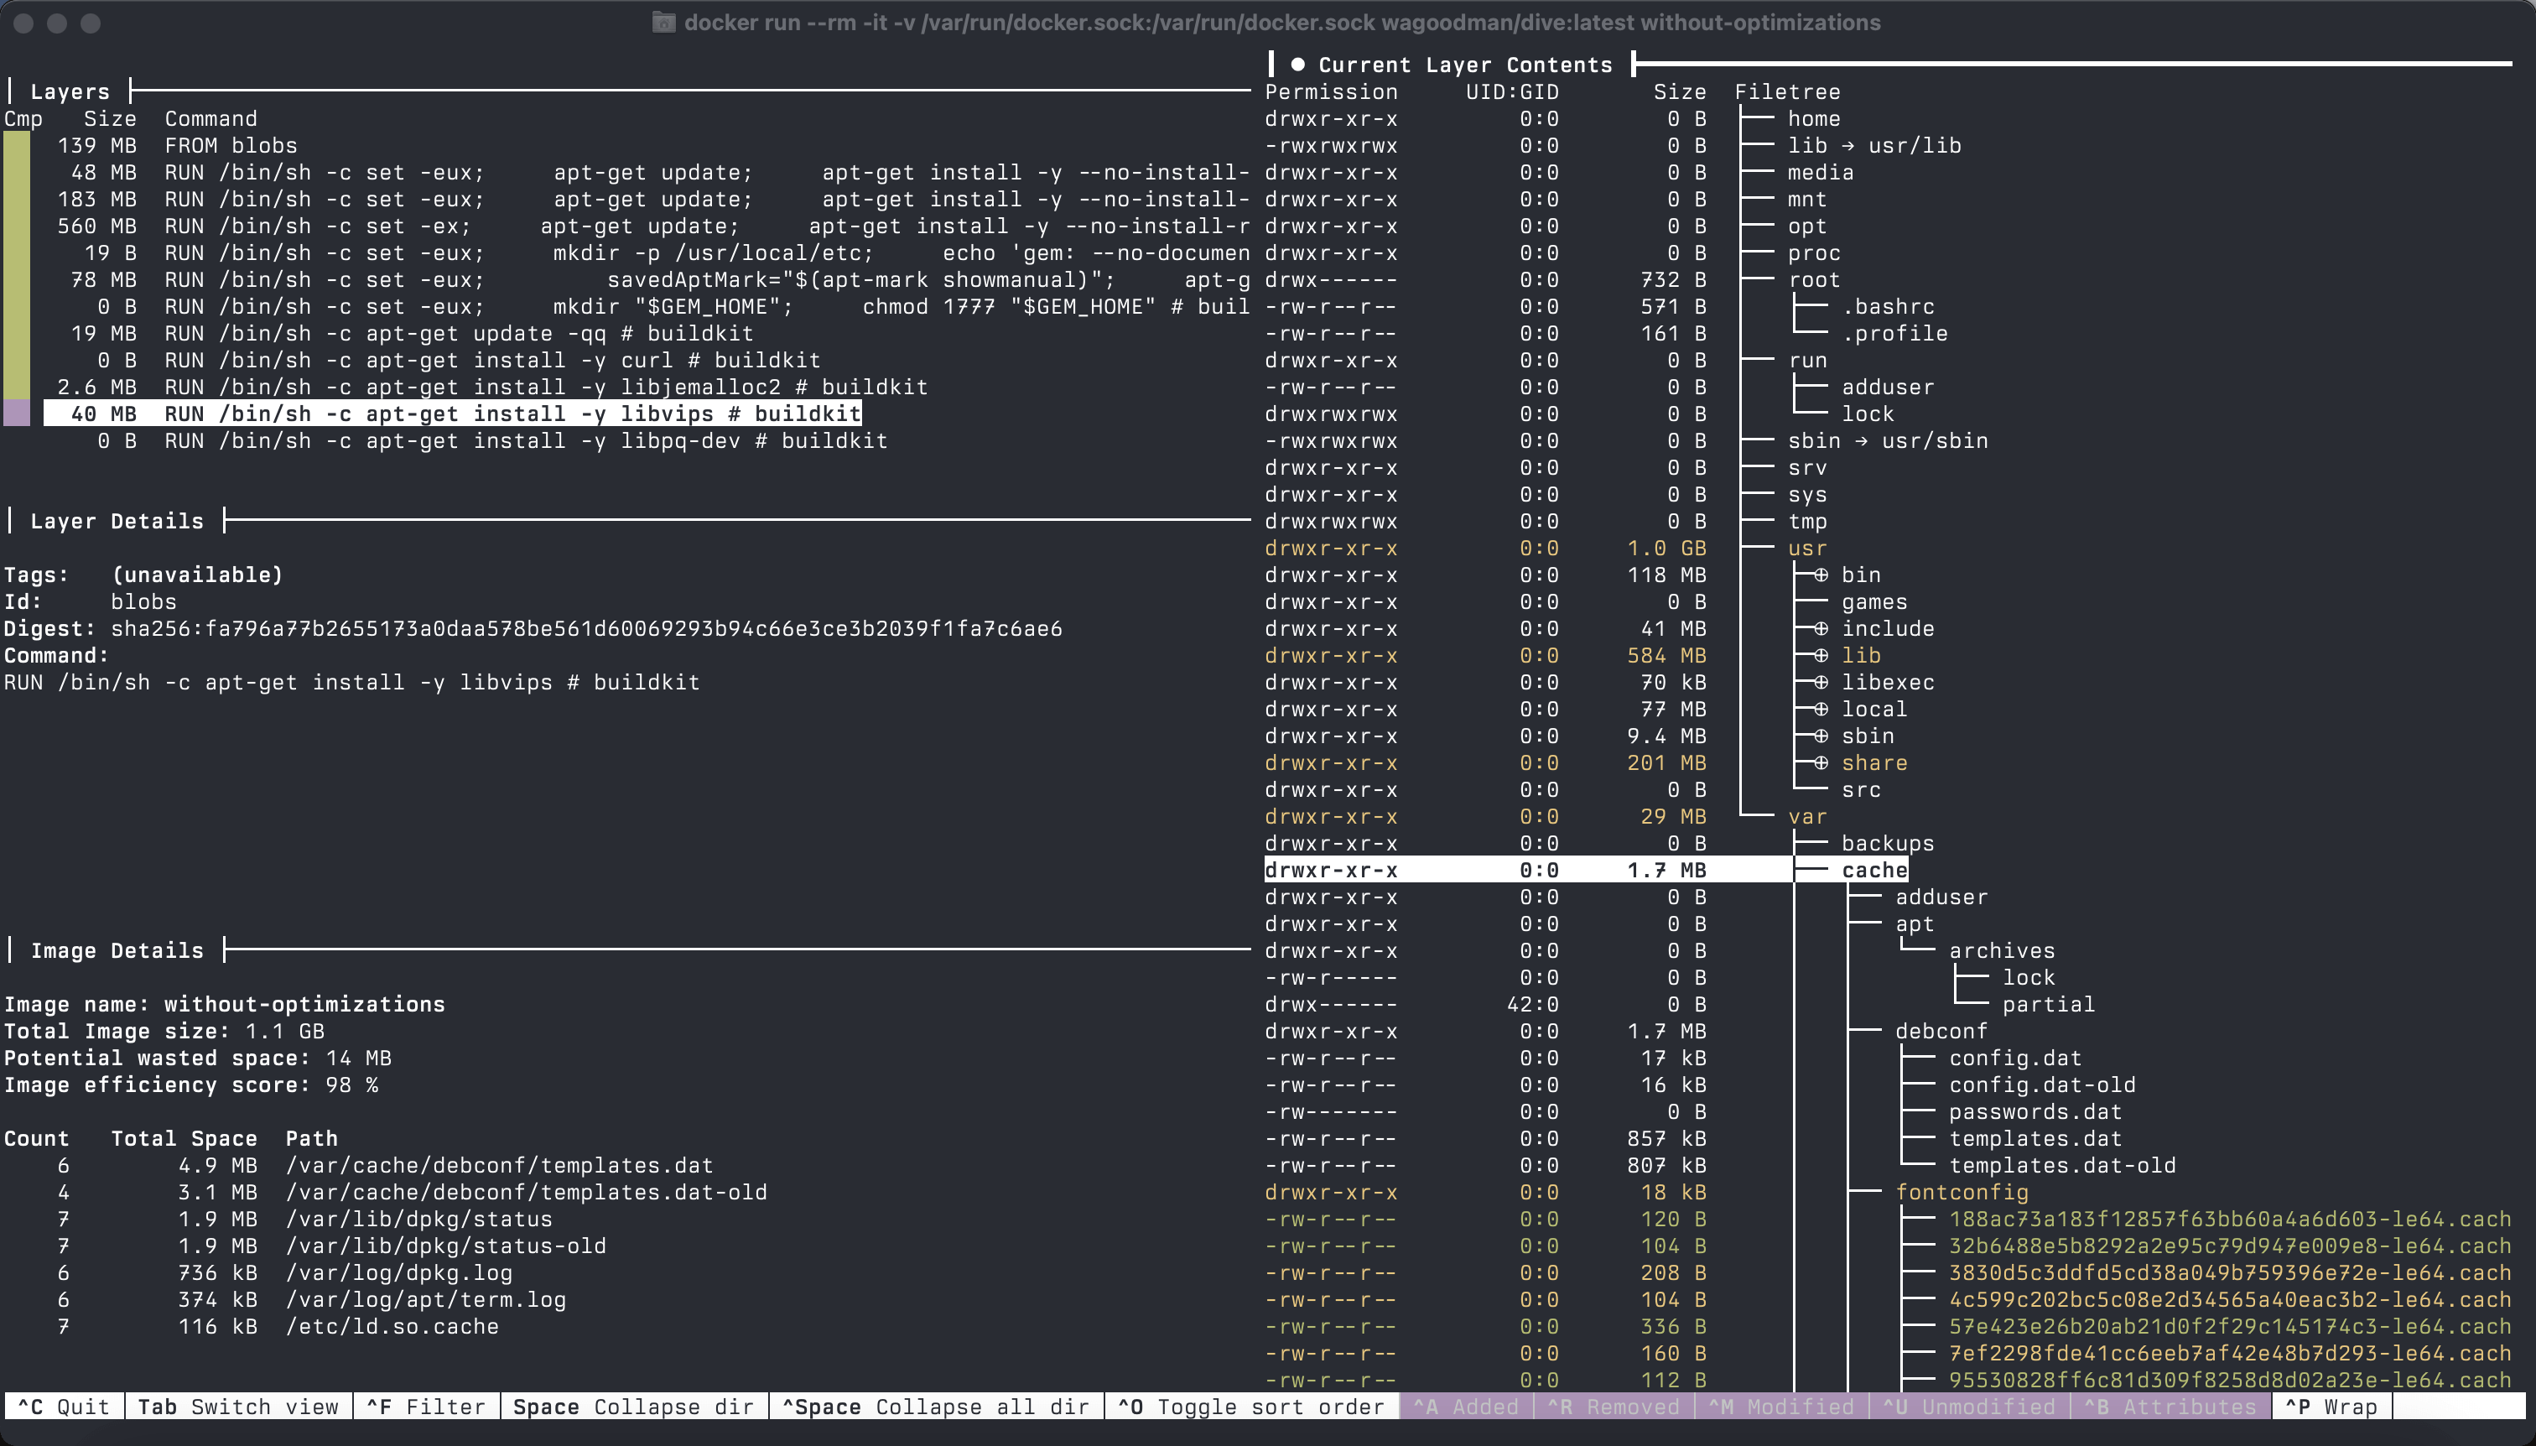Select the passwords.dat file entry
This screenshot has height=1446, width=2536.
point(2035,1111)
